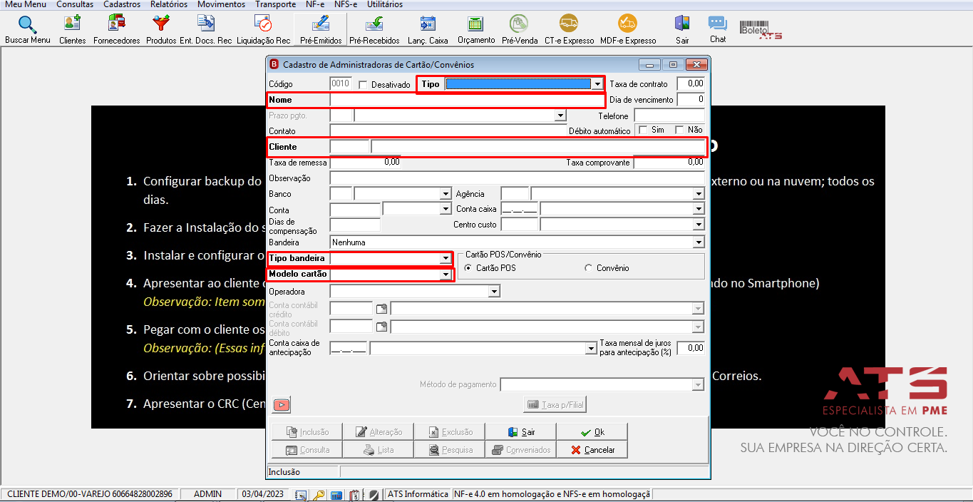Click the Cancelar button
This screenshot has height=502, width=973.
592,450
